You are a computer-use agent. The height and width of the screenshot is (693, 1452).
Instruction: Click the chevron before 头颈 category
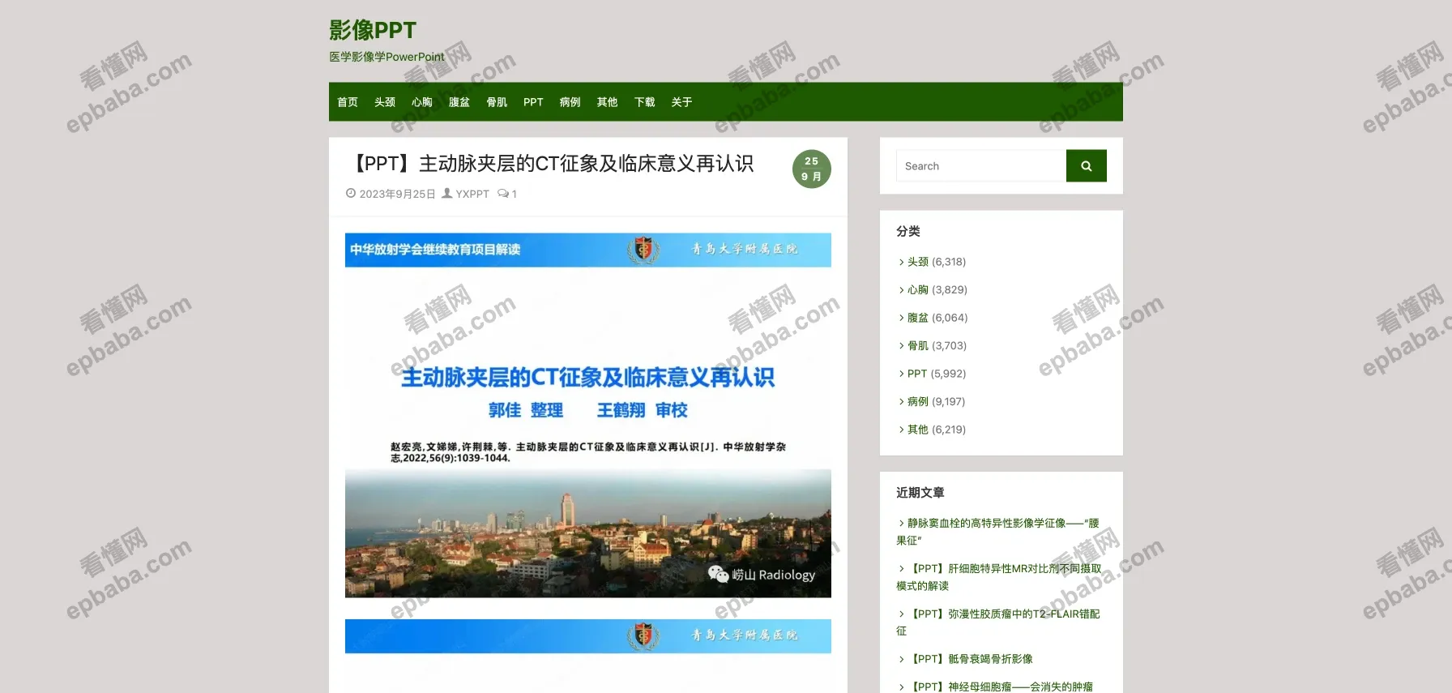(x=901, y=262)
